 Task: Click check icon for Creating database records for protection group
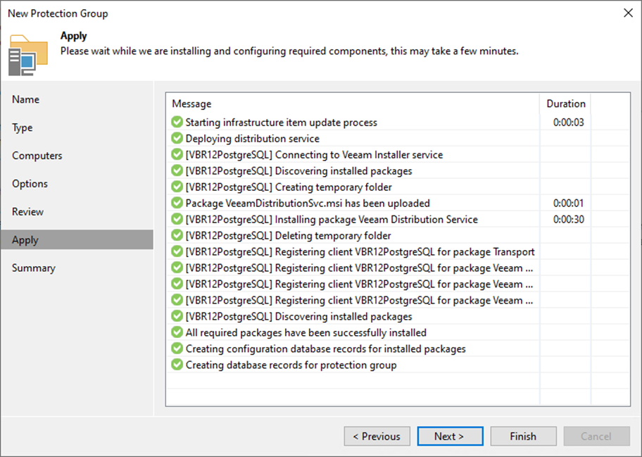(177, 365)
